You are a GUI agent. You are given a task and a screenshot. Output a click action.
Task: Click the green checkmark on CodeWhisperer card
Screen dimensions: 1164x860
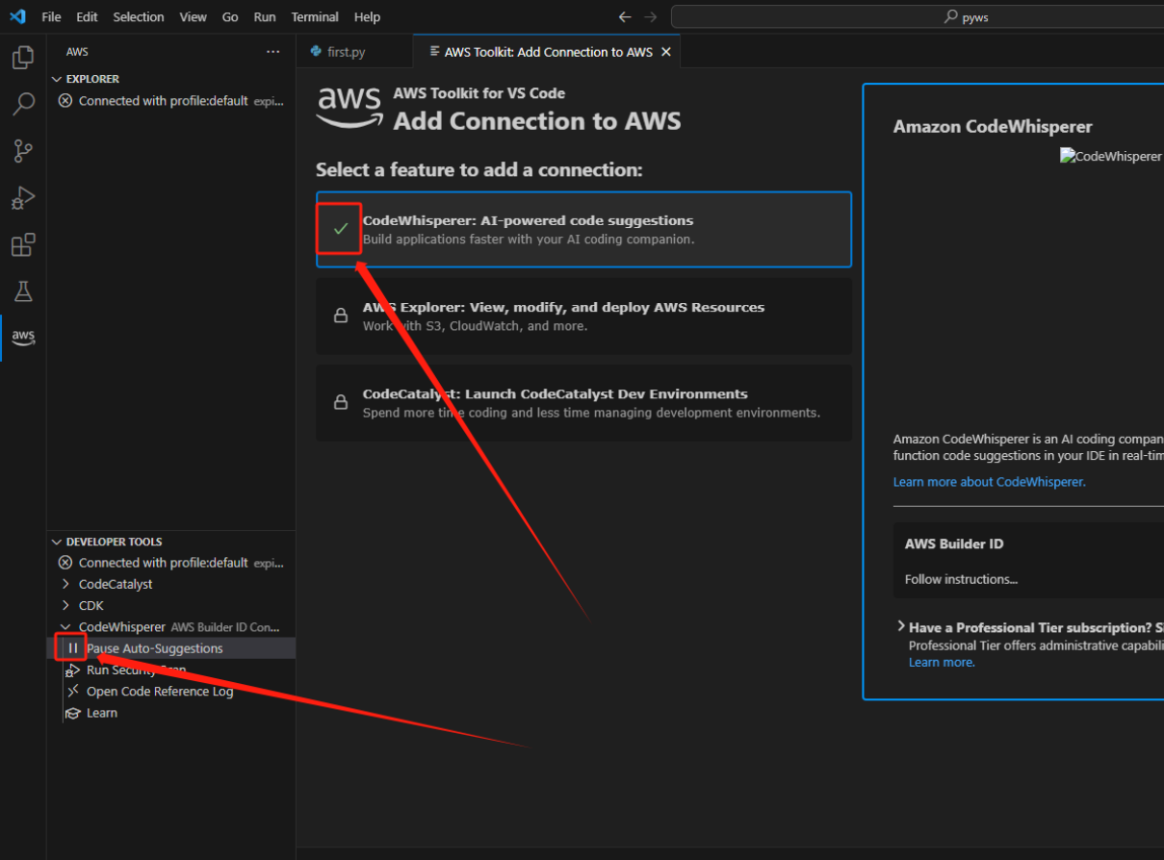pos(340,229)
